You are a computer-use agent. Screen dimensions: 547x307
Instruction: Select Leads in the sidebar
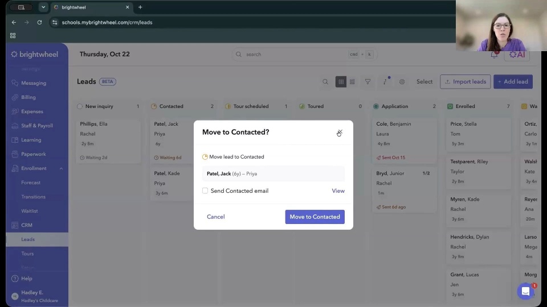[28, 239]
